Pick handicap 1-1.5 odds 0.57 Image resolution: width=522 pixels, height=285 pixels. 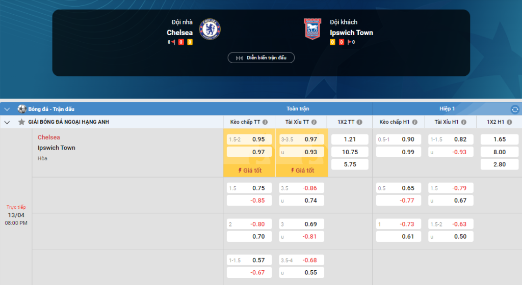[x=249, y=260]
